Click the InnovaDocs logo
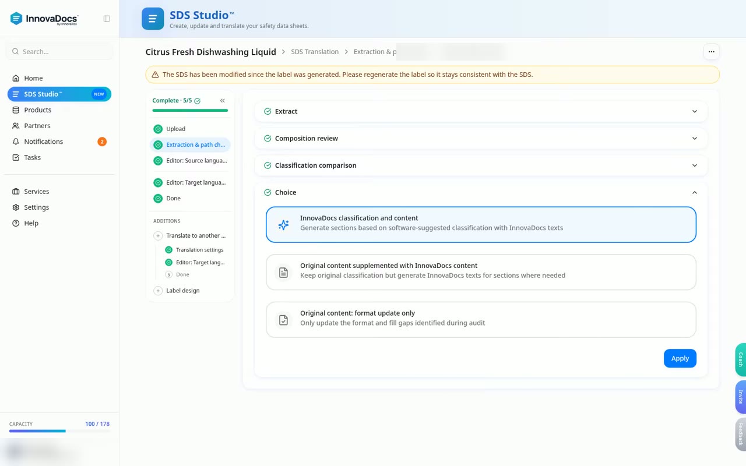The width and height of the screenshot is (746, 466). [44, 19]
